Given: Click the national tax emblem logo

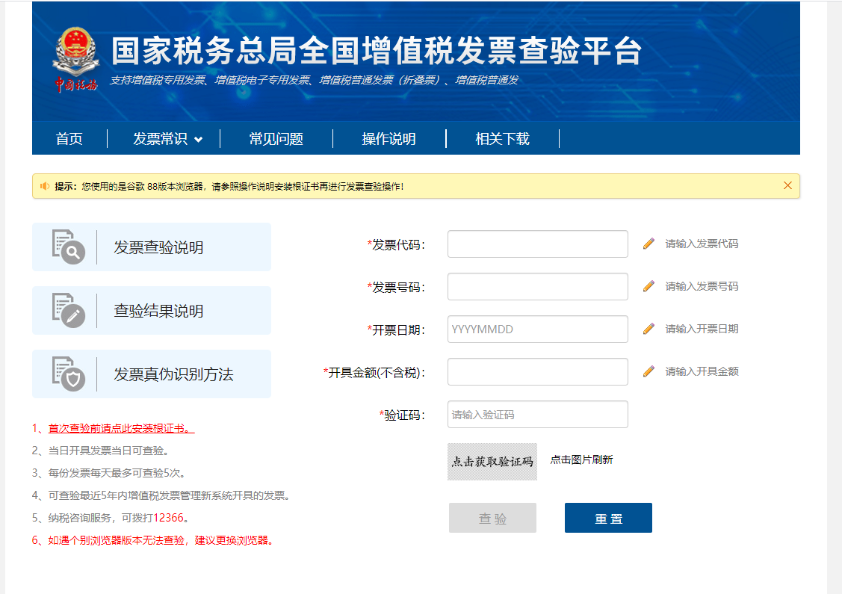Looking at the screenshot, I should pos(75,60).
